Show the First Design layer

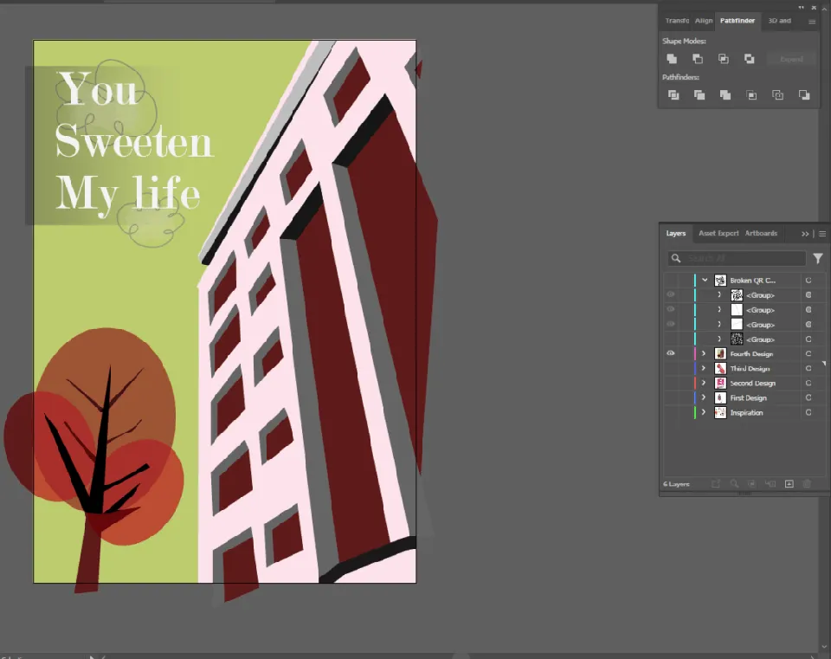pos(670,397)
